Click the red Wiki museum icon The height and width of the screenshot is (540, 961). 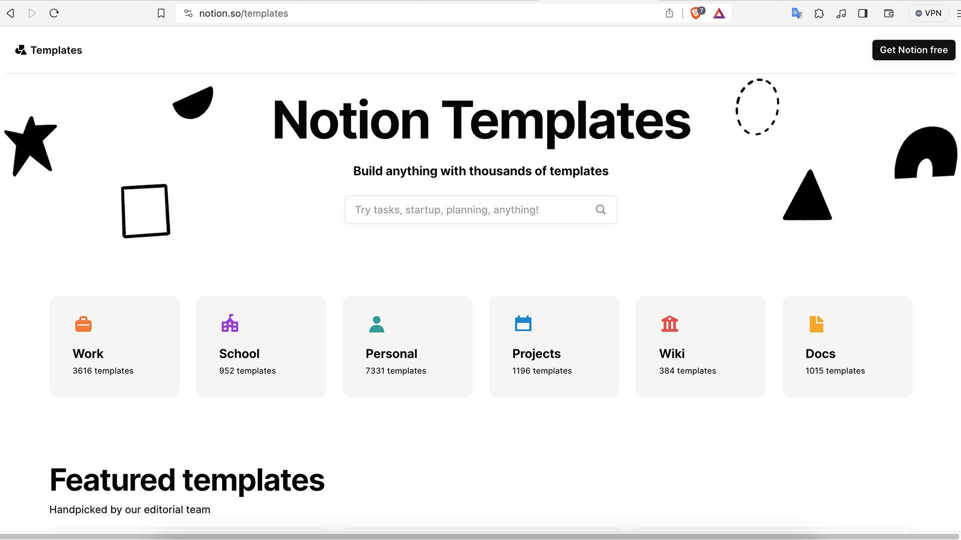(669, 323)
